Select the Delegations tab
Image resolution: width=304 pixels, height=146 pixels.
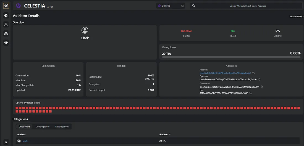(x=24, y=126)
